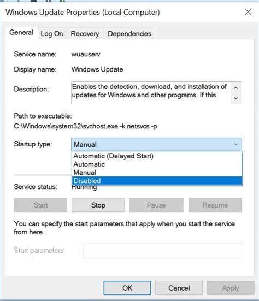This screenshot has width=259, height=301.
Task: Click the description text box
Action: coord(151,93)
